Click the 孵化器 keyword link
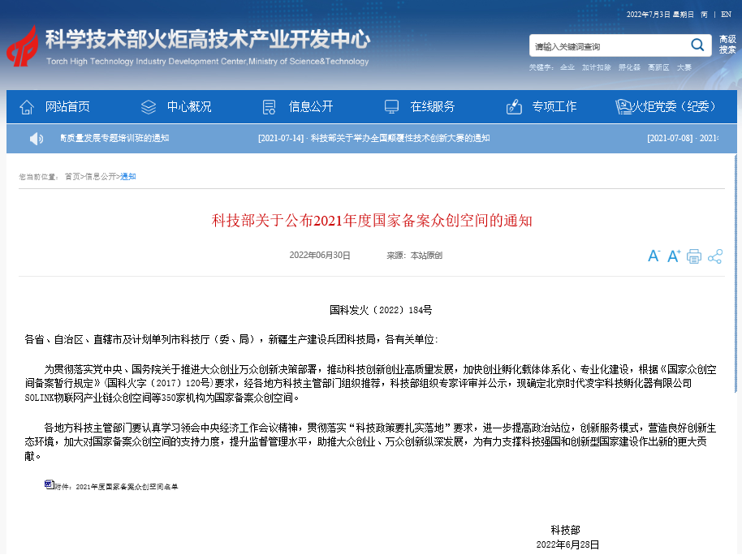Image resolution: width=742 pixels, height=555 pixels. [629, 67]
